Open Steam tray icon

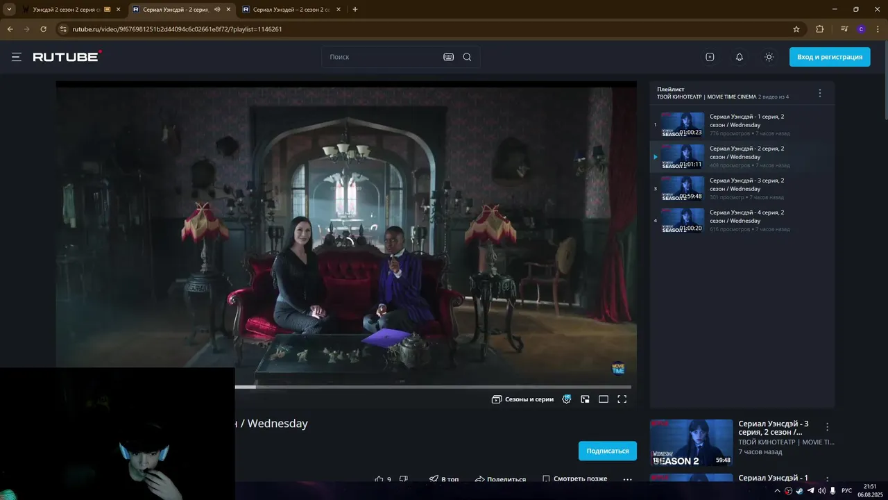(799, 491)
